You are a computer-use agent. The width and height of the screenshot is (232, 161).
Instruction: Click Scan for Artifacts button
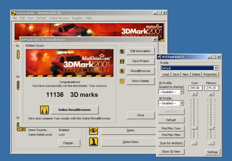pyautogui.click(x=171, y=143)
